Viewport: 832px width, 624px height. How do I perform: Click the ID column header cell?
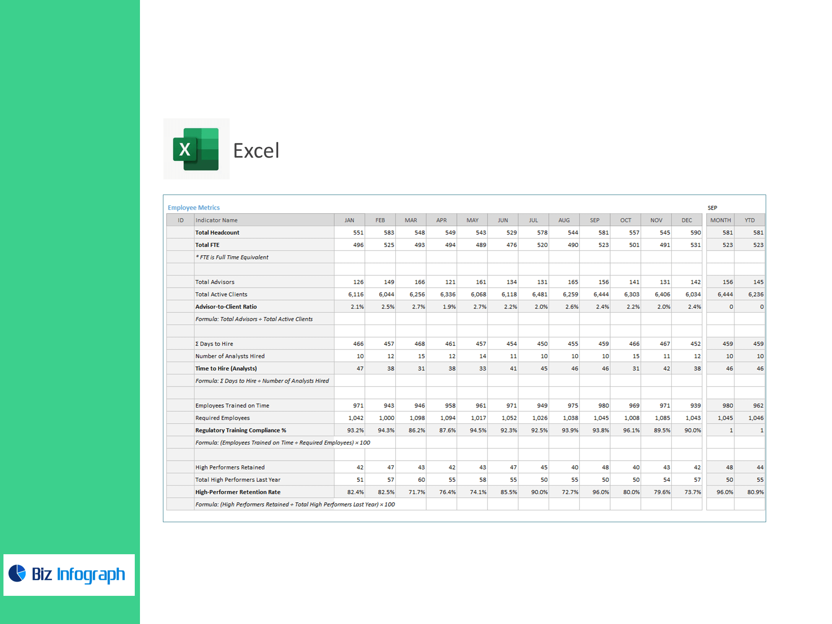181,220
